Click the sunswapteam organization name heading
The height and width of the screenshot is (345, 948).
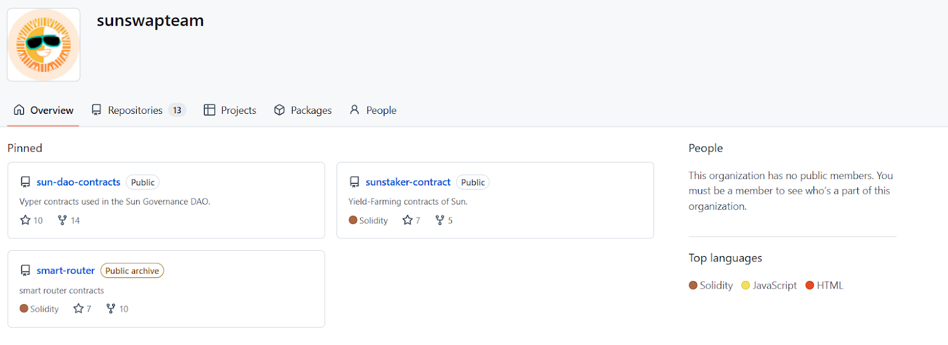(x=150, y=21)
